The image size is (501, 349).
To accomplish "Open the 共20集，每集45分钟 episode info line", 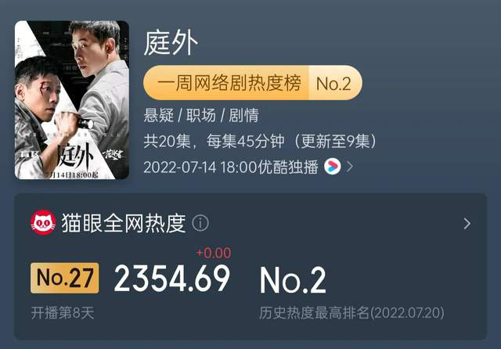I will [214, 141].
